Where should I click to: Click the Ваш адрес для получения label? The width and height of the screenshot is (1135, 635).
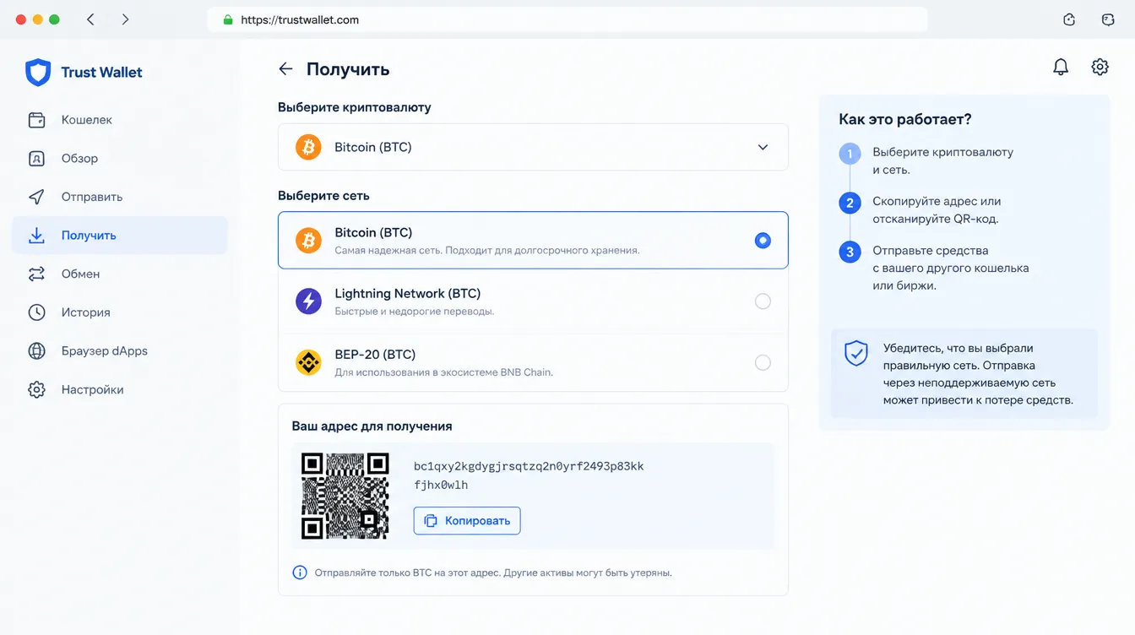[372, 426]
